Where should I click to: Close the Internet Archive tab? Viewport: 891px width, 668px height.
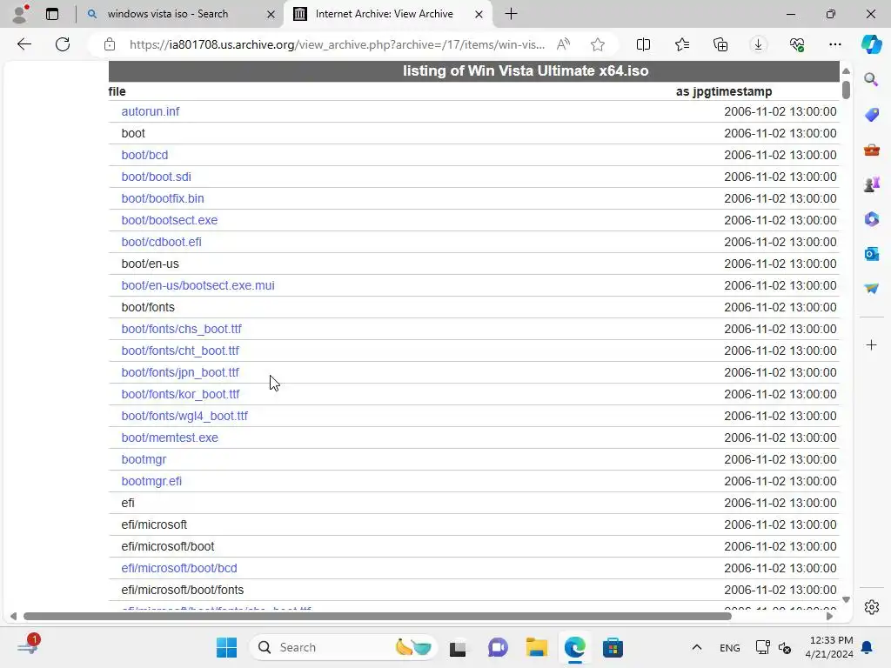pyautogui.click(x=479, y=14)
